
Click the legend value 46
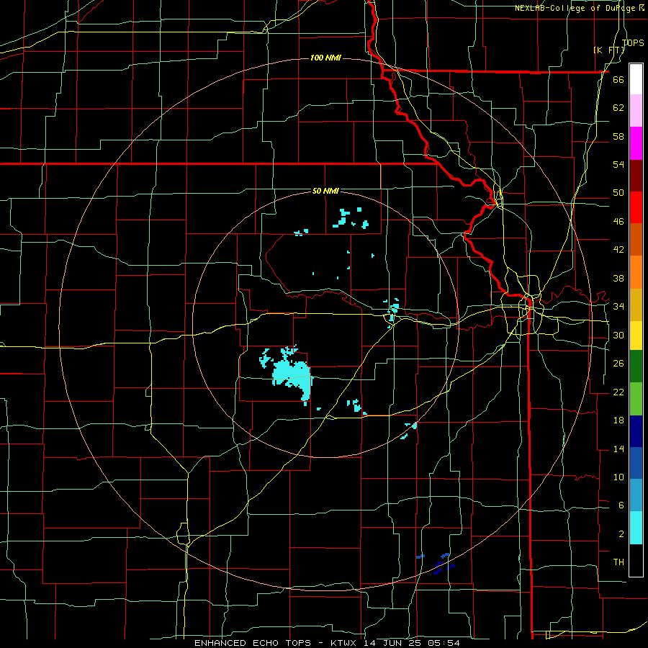pyautogui.click(x=618, y=221)
